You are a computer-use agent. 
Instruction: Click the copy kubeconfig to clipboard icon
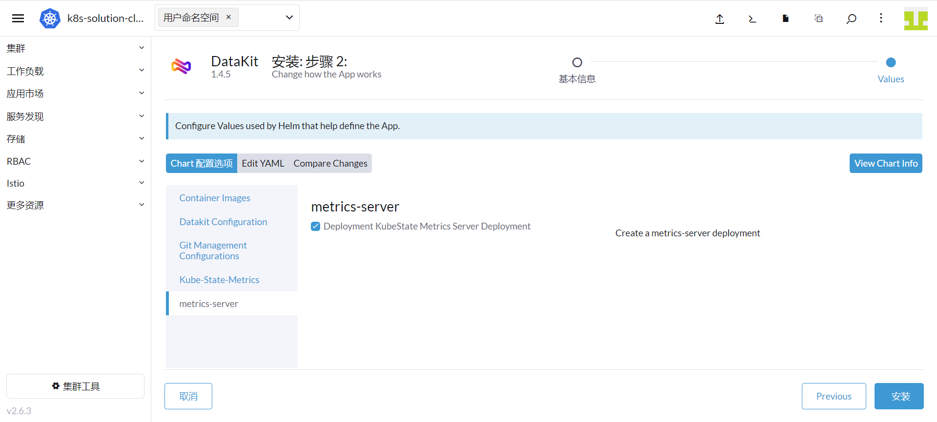click(818, 19)
